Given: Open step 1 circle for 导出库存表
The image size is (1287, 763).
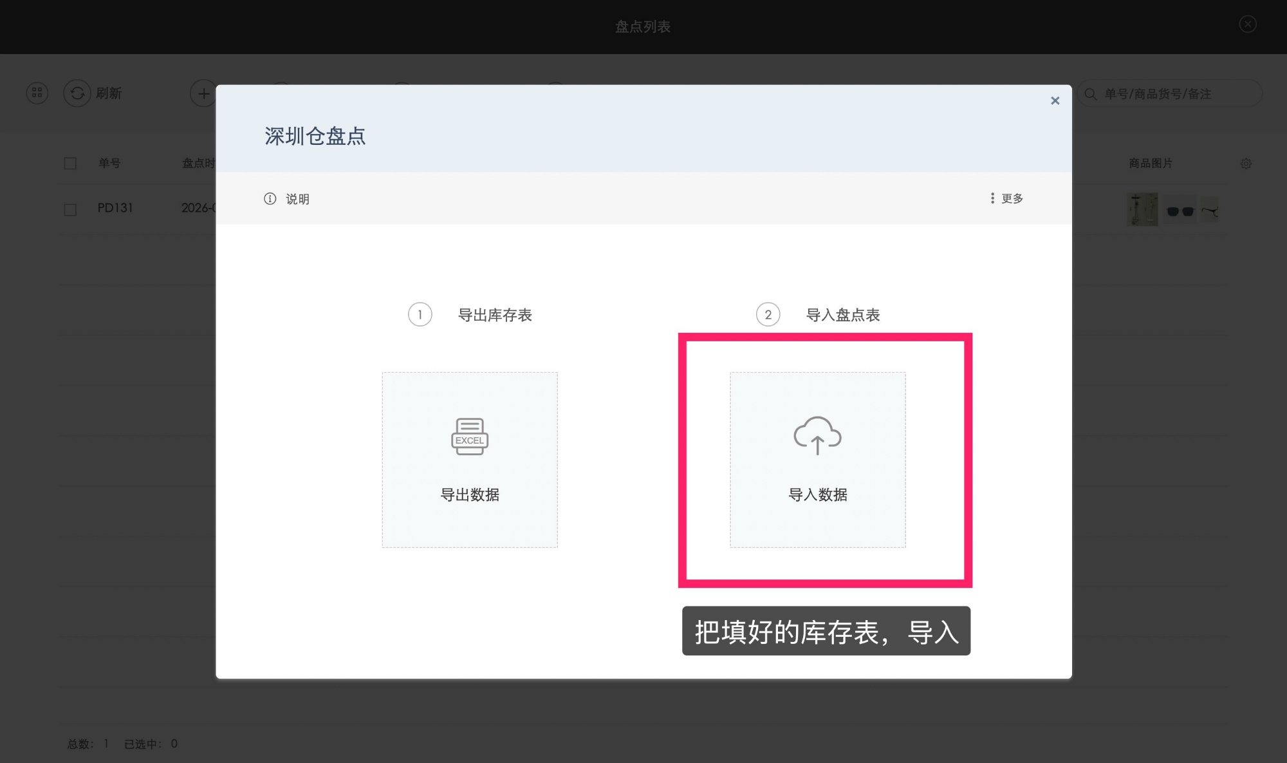Looking at the screenshot, I should (x=420, y=315).
